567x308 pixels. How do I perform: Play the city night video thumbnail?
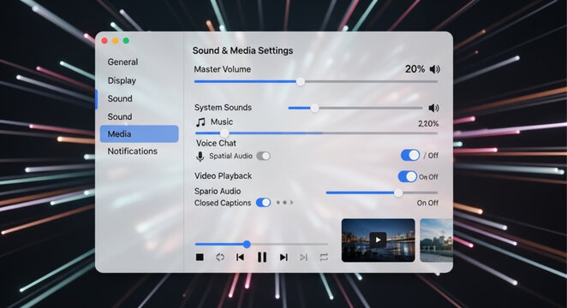pyautogui.click(x=378, y=240)
